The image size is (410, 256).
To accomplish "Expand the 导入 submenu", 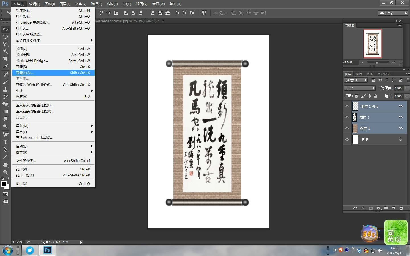I will pyautogui.click(x=53, y=126).
